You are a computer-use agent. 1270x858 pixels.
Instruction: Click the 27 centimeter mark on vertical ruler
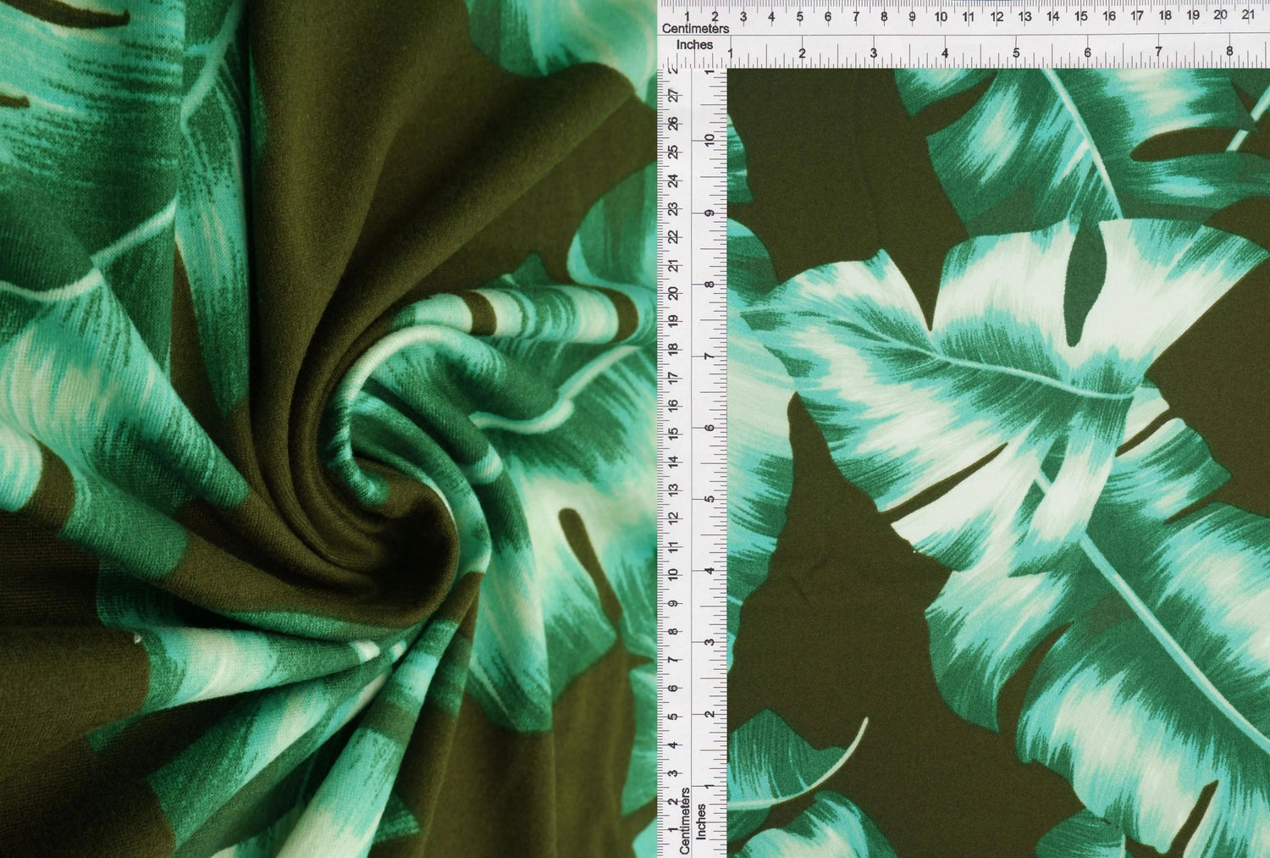coord(673,97)
